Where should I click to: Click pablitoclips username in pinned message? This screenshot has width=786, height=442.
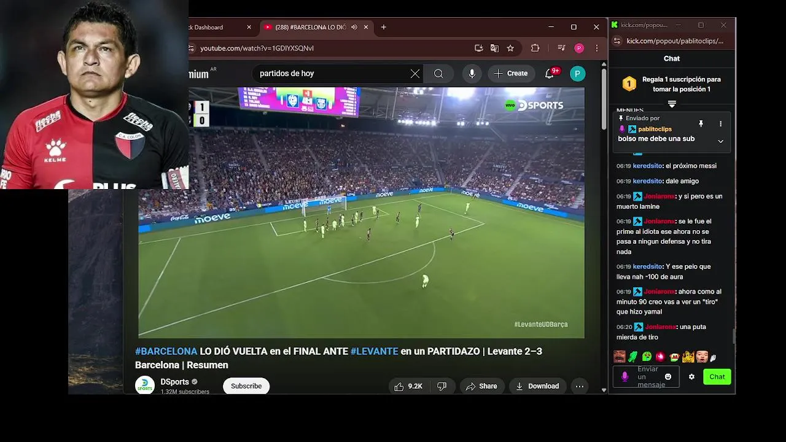655,129
